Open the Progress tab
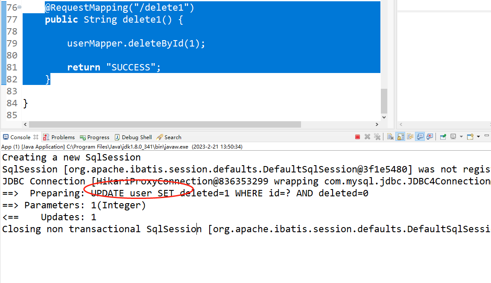This screenshot has width=491, height=283. pyautogui.click(x=94, y=137)
